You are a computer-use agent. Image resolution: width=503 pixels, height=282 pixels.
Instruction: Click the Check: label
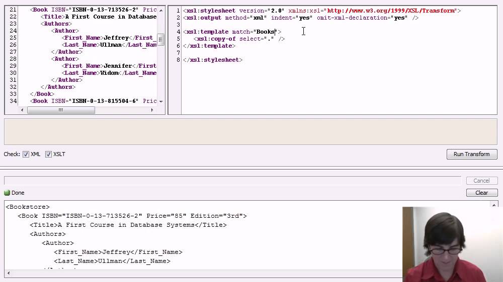coord(12,154)
